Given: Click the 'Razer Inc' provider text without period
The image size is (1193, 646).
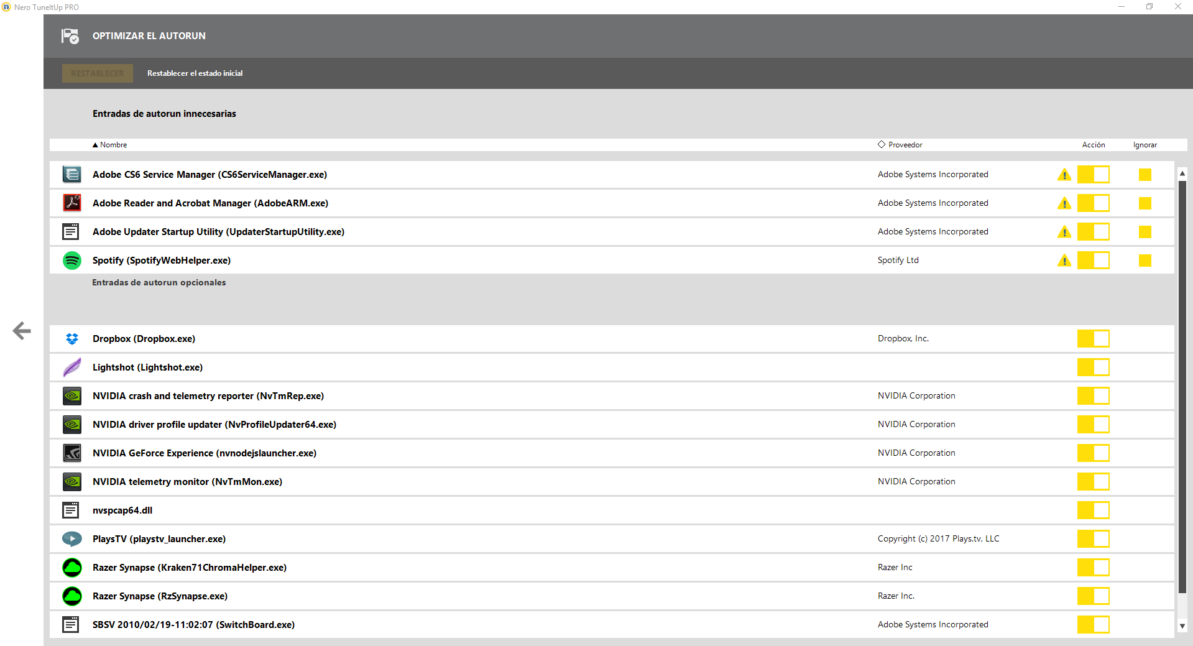Looking at the screenshot, I should point(895,568).
